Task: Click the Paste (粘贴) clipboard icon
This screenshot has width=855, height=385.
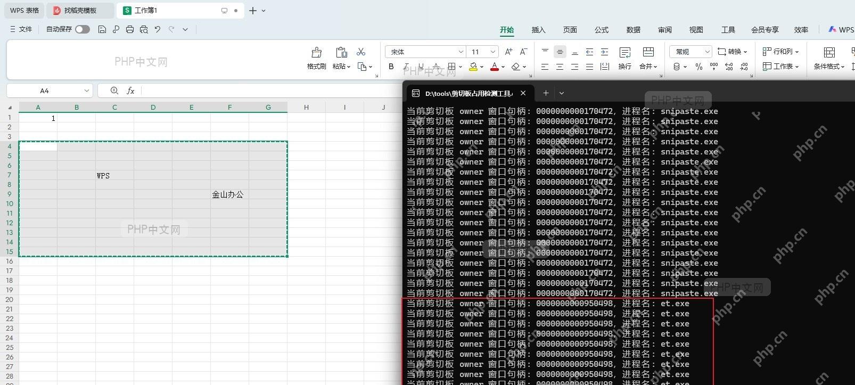Action: [341, 52]
